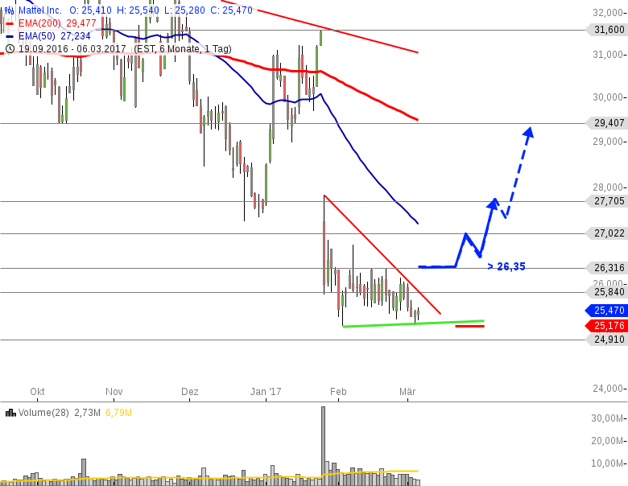This screenshot has width=628, height=486.
Task: Click the Nov month label on the time axis
Action: (x=114, y=392)
